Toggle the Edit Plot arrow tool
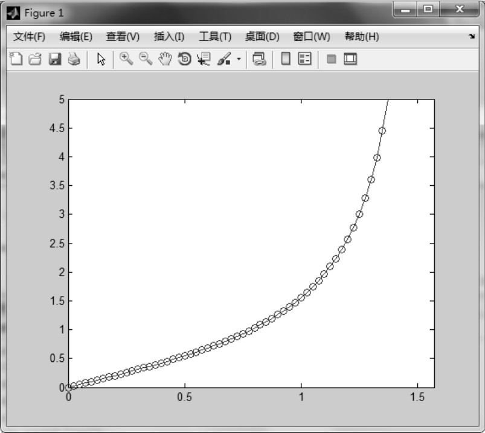The image size is (485, 433). coord(101,59)
